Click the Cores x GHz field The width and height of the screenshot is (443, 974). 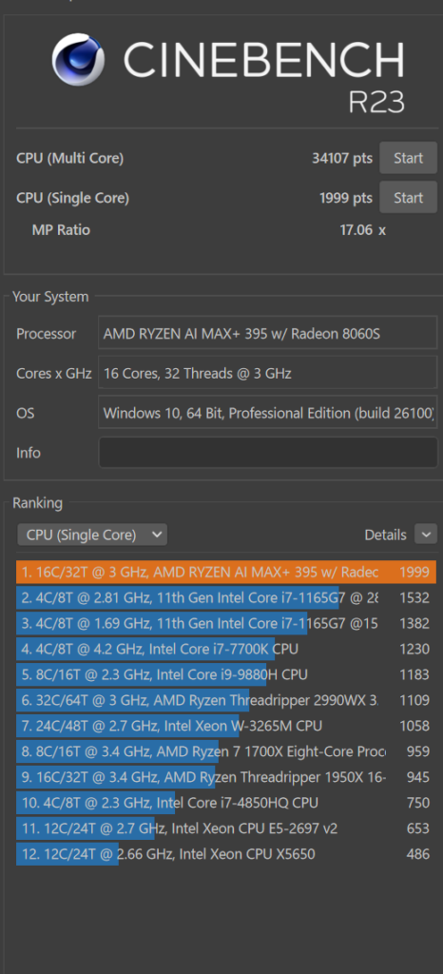coord(268,373)
